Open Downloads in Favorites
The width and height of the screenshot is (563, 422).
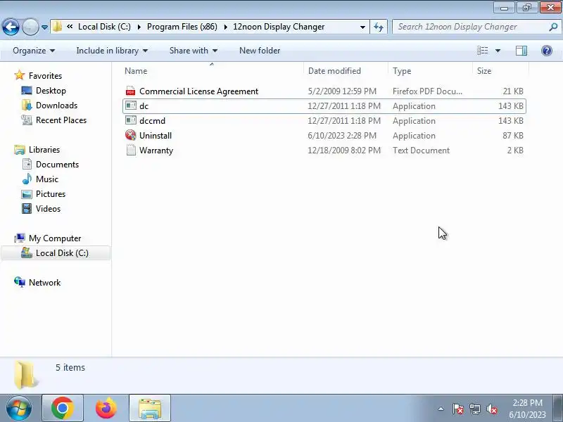(x=56, y=105)
